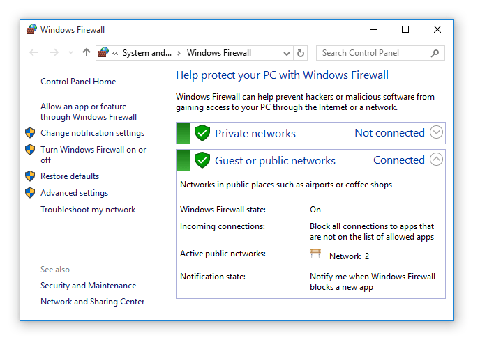Go up one level with Up arrow

click(x=87, y=53)
